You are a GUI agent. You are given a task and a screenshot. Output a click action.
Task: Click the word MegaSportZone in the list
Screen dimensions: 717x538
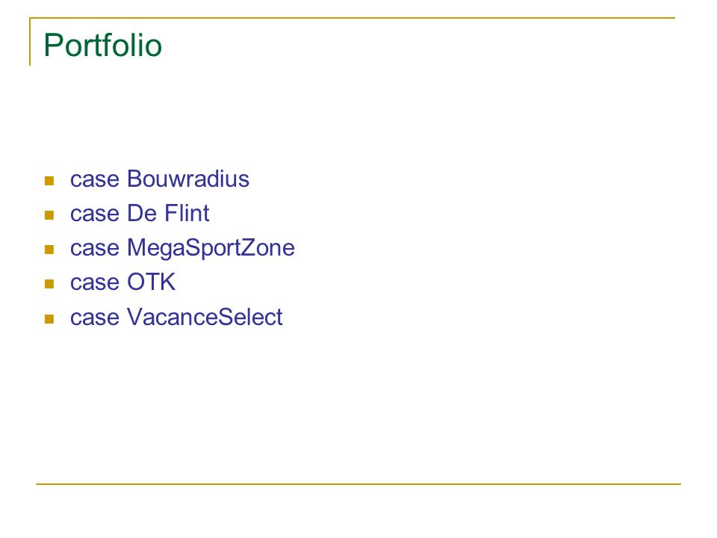(x=211, y=248)
